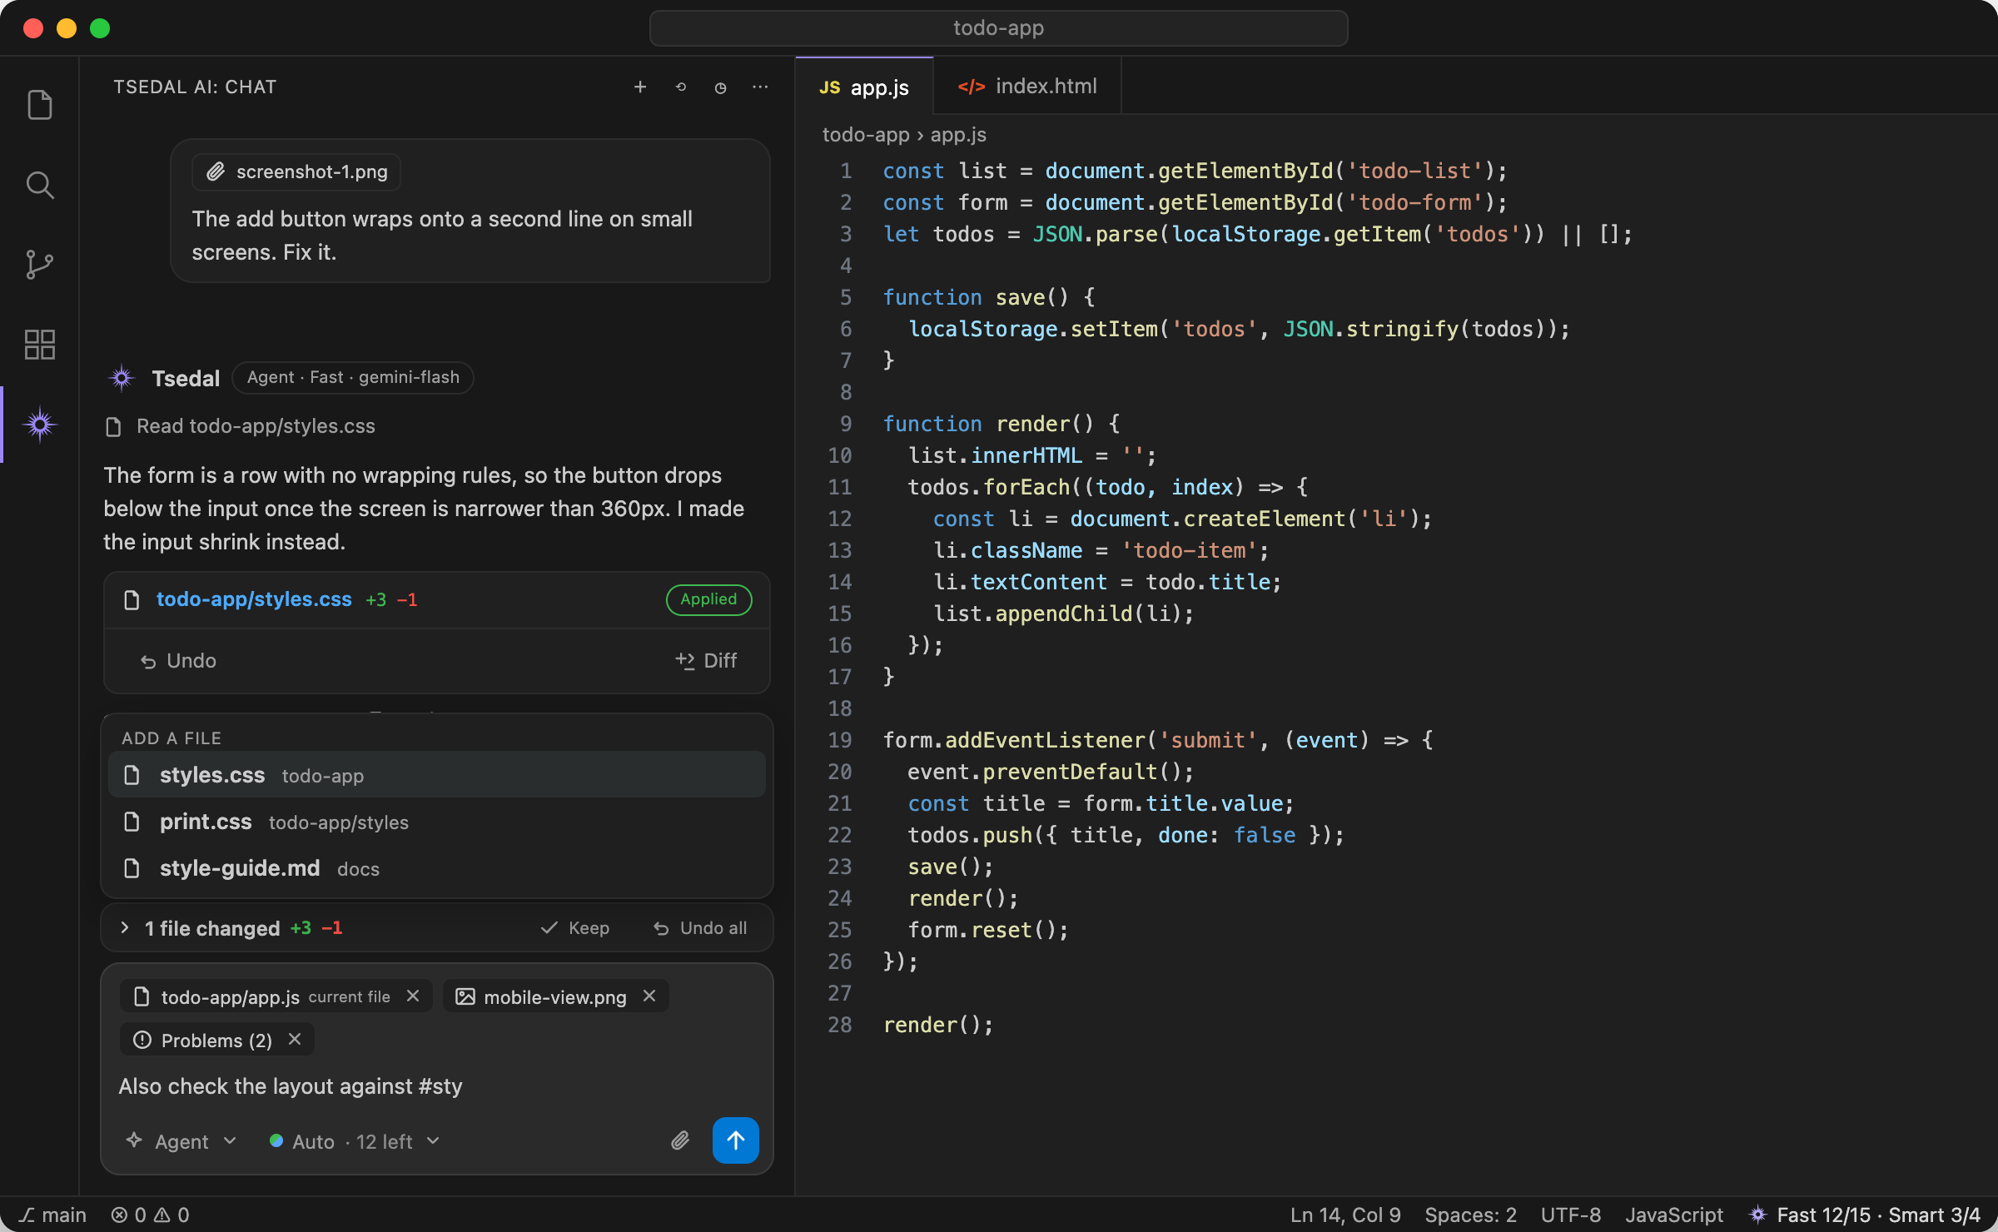Open the todo-app/styles.css file link
Screen dimensions: 1998x1232
tap(254, 599)
